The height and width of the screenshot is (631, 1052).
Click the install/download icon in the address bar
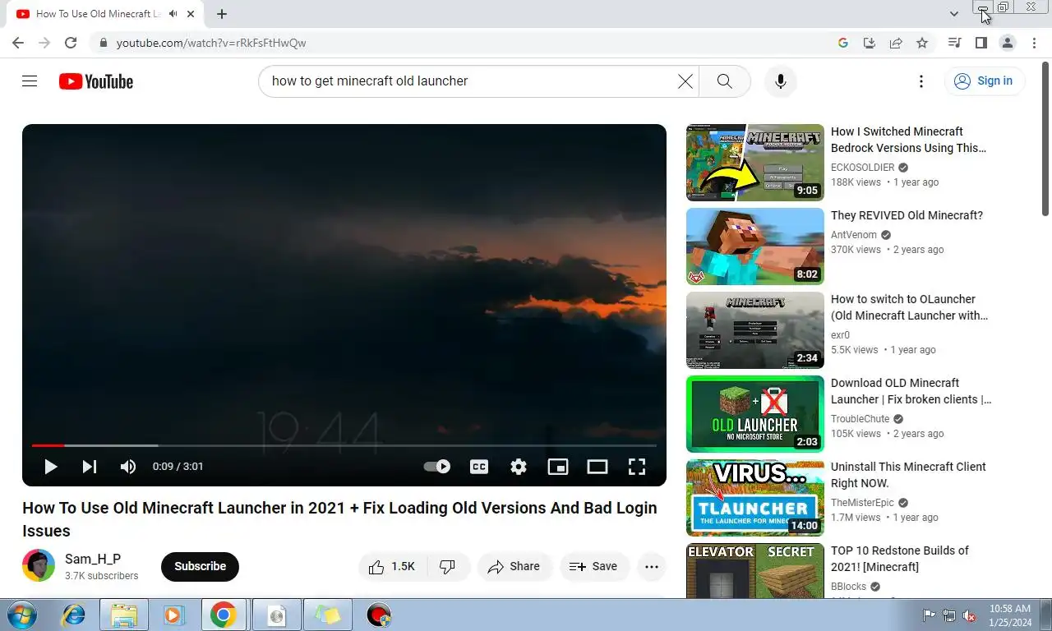(870, 43)
